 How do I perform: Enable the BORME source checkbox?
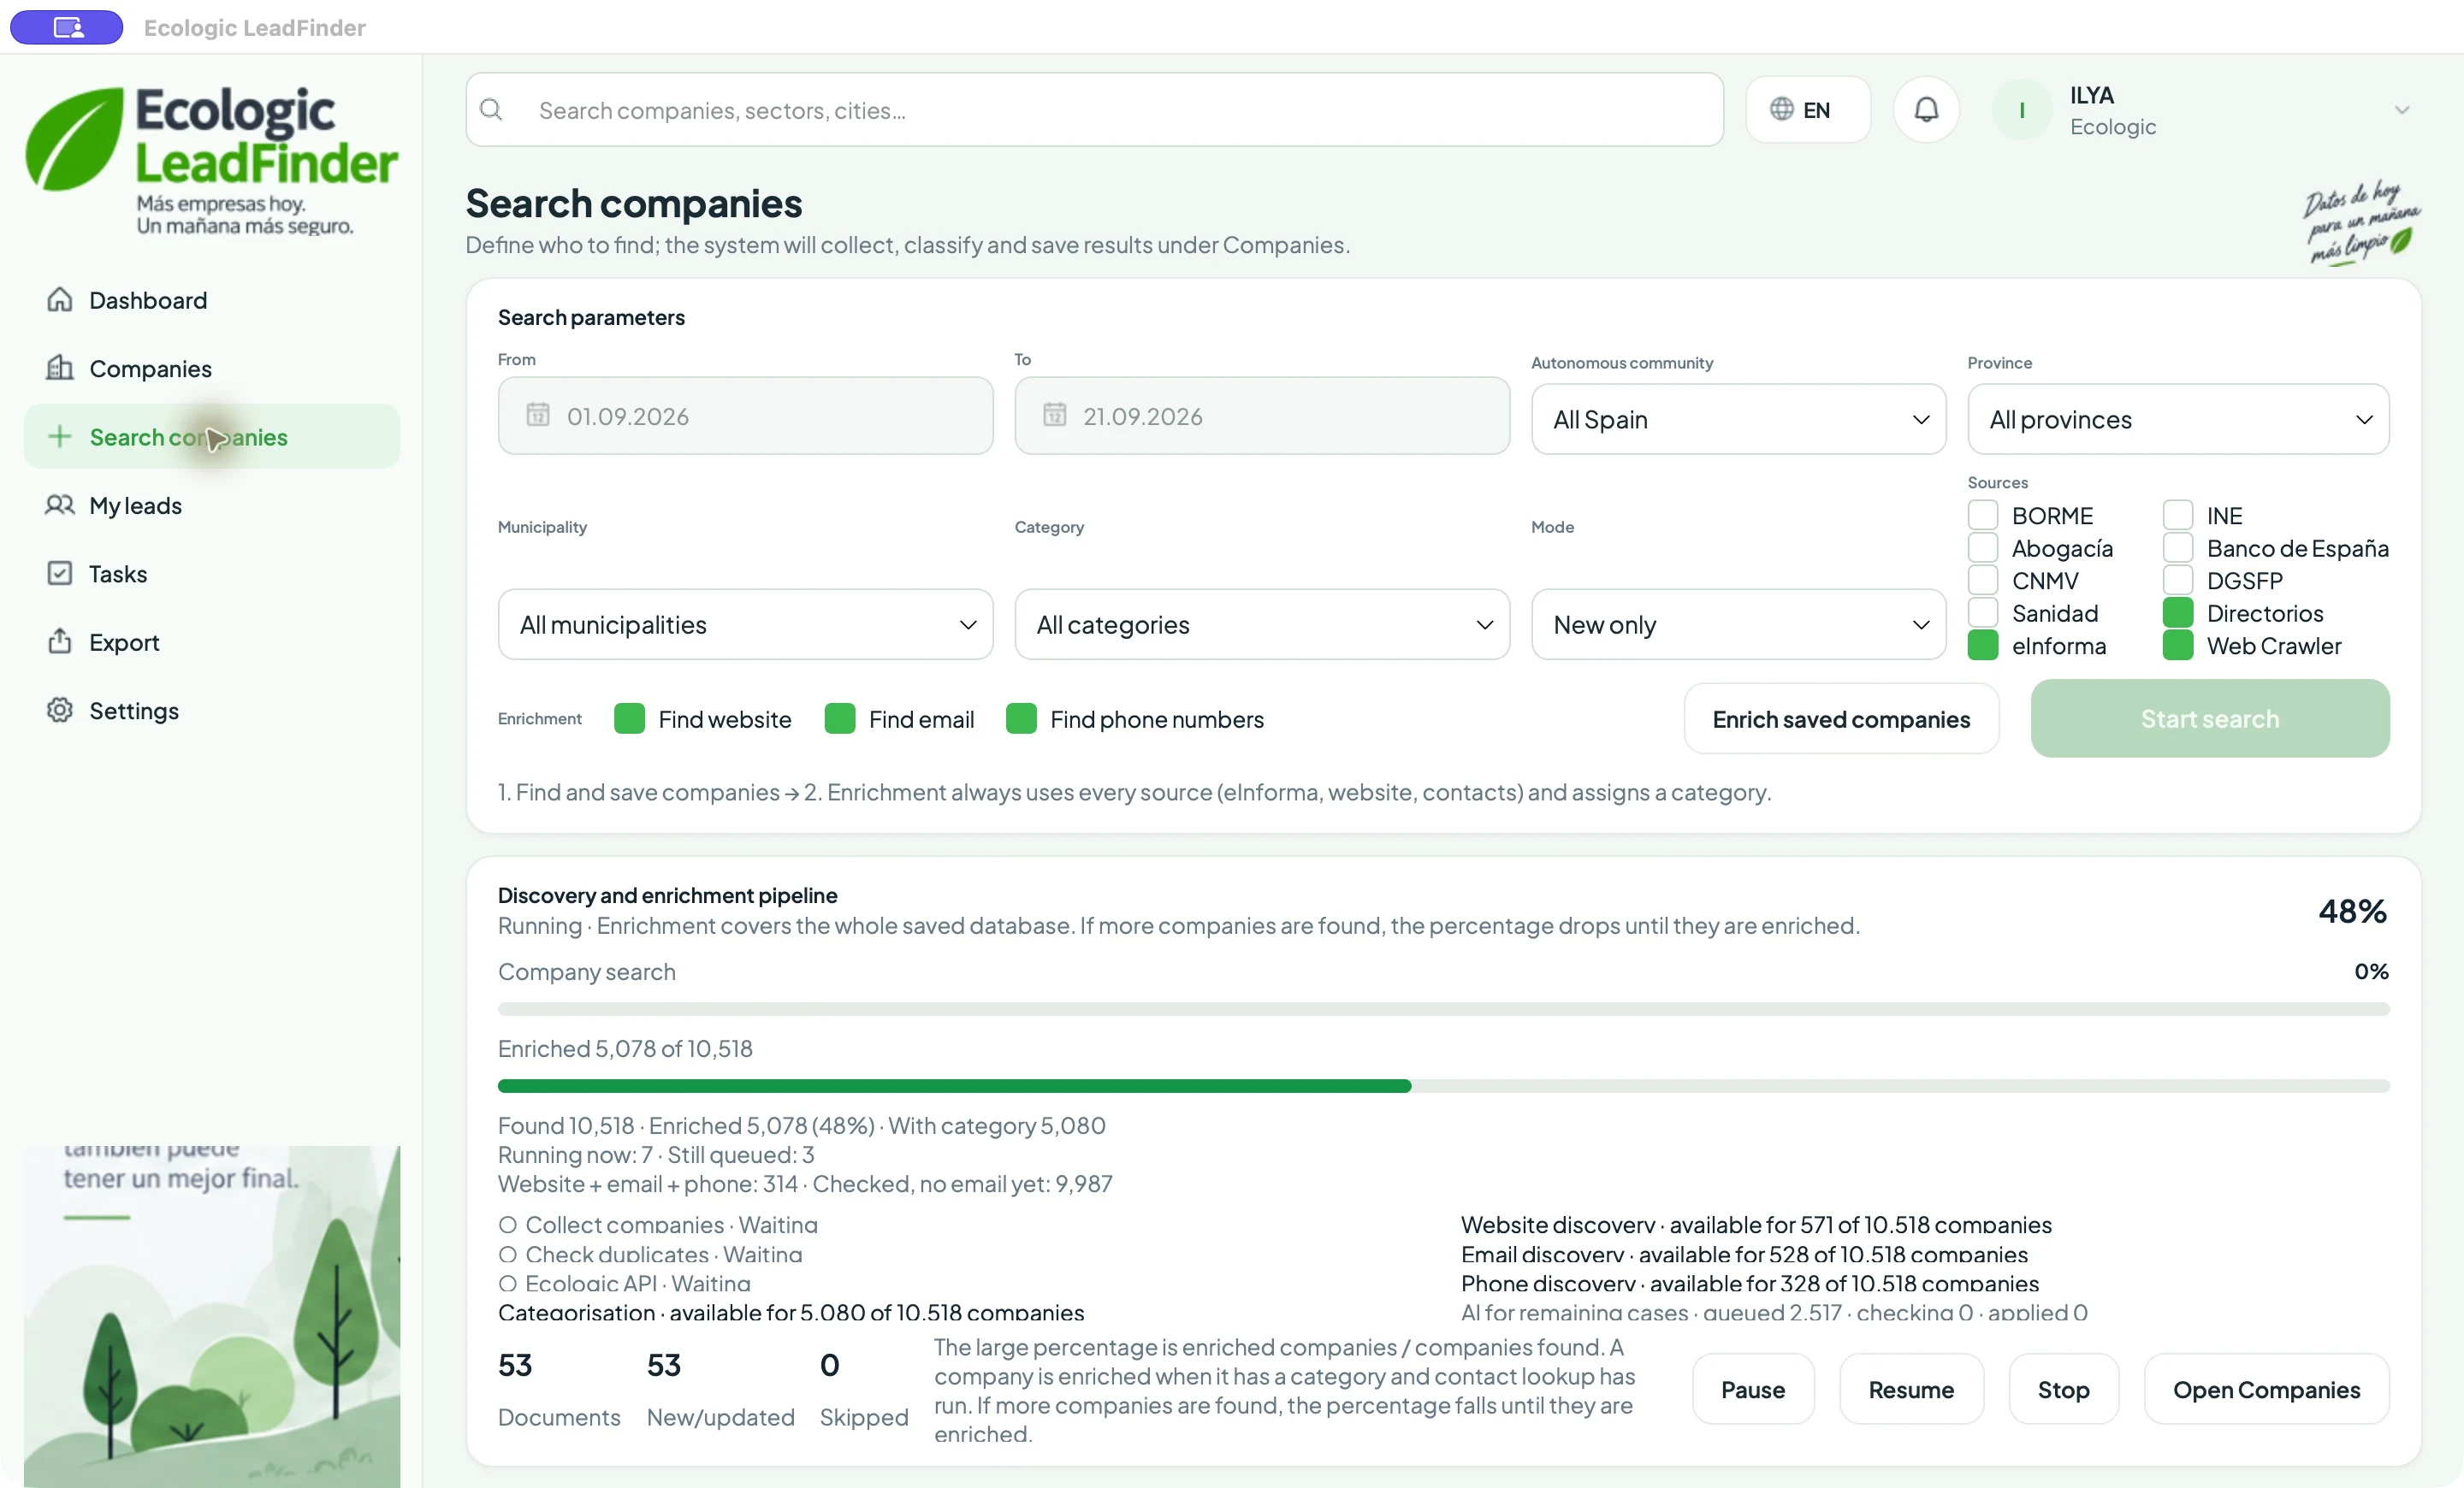click(1982, 515)
